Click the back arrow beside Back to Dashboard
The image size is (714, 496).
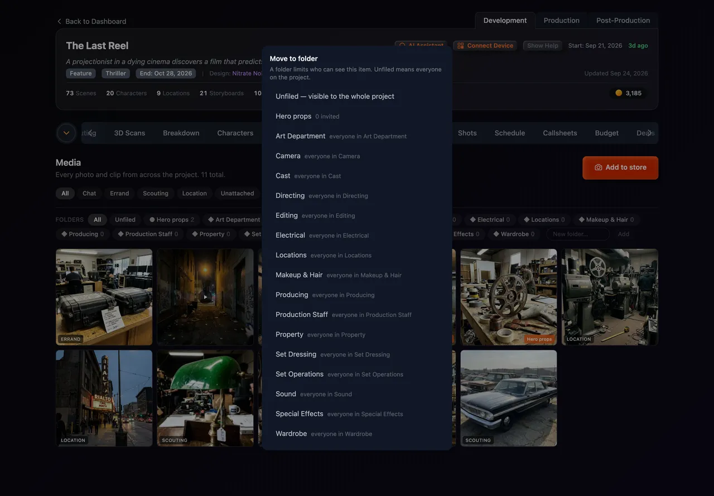point(59,21)
